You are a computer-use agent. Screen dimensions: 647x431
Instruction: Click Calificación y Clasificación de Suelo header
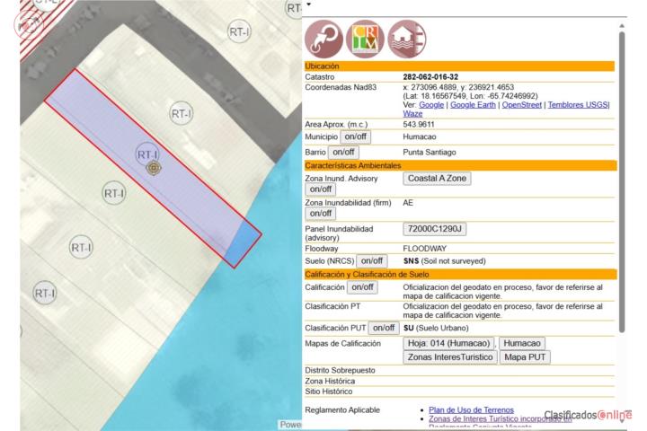[460, 274]
